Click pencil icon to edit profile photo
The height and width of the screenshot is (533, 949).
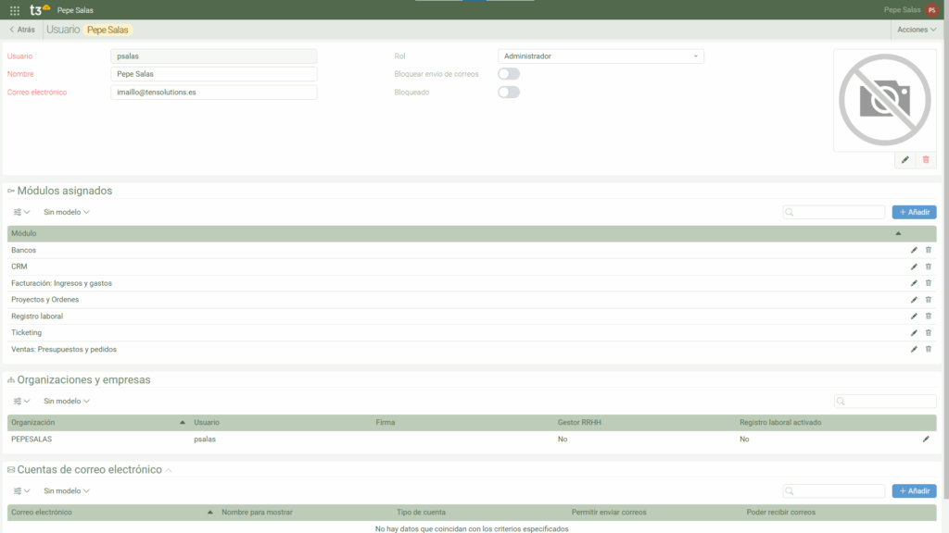(x=905, y=160)
